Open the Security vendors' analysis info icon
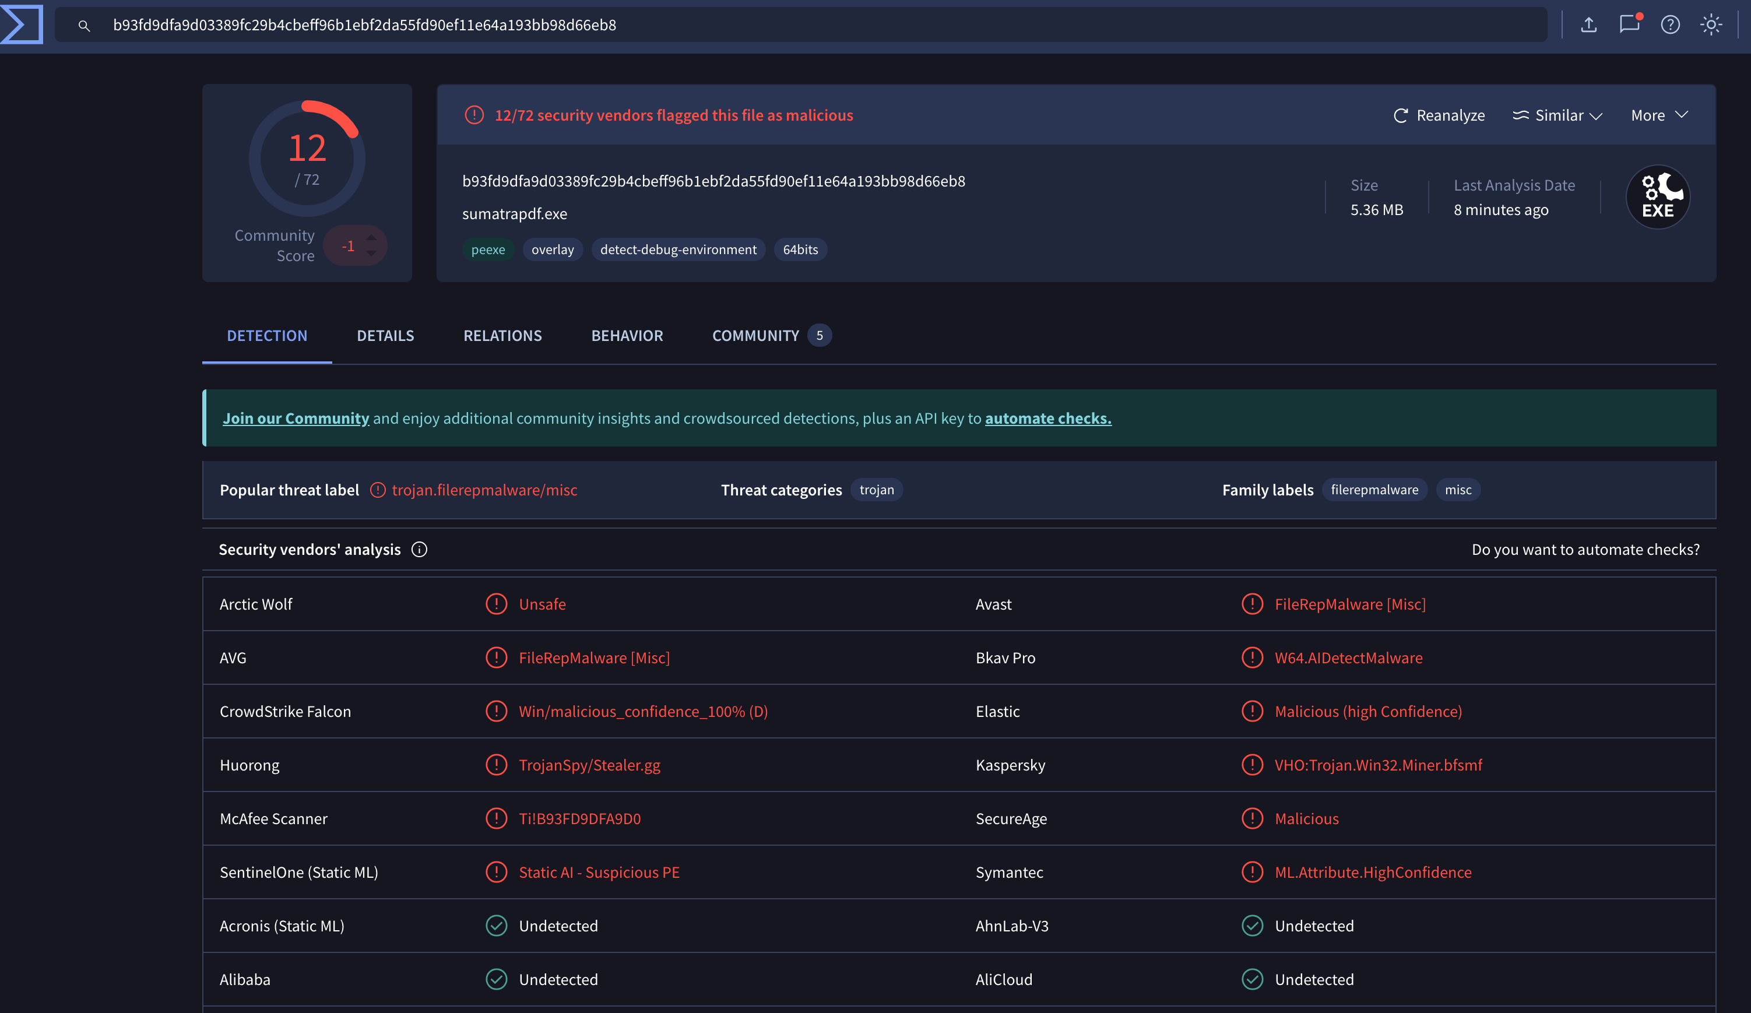 click(x=419, y=550)
